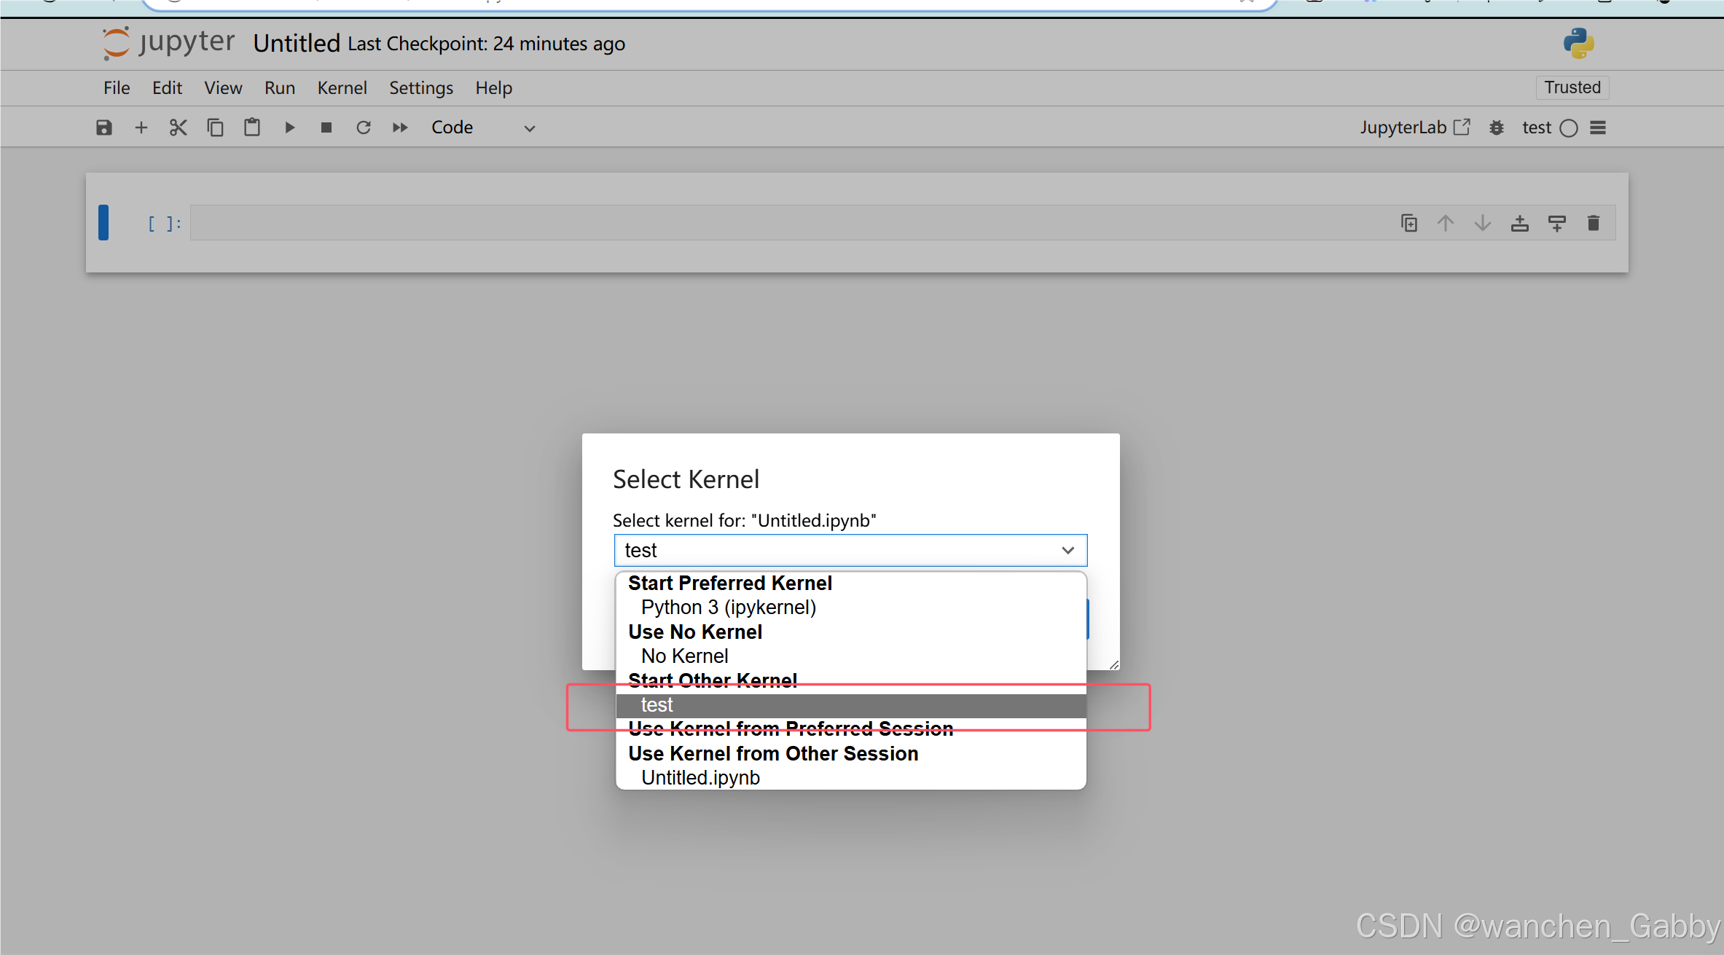Run the selected cell with the play icon

pyautogui.click(x=289, y=127)
